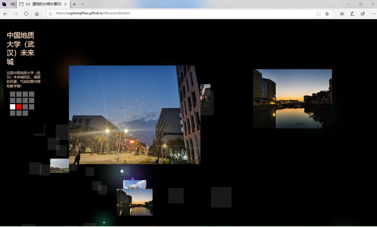Mute the tab's audio speaker icon
This screenshot has height=227, width=377.
[28, 4]
